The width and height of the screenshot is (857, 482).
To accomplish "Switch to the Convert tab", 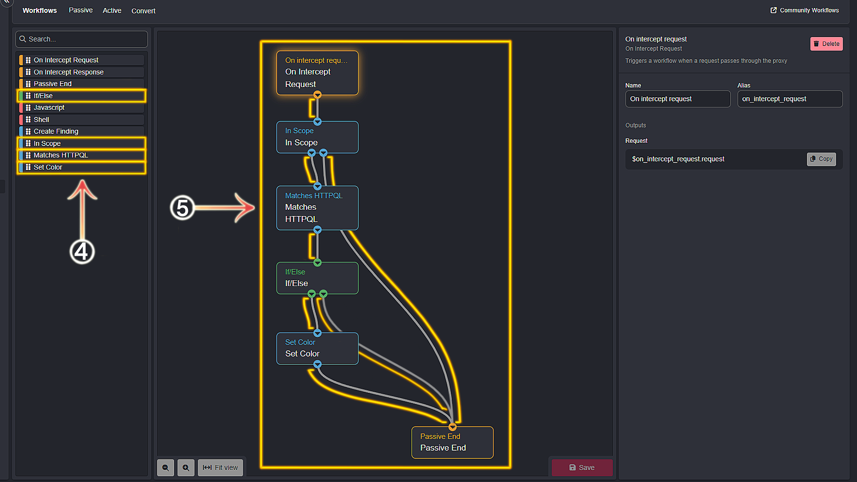I will pos(143,11).
